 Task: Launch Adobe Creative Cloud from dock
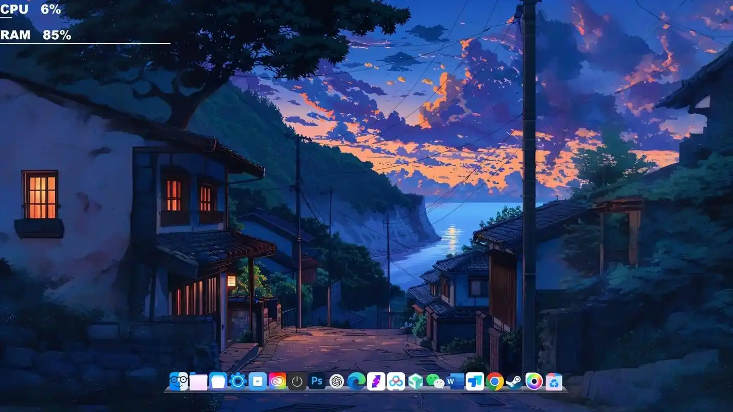[277, 382]
